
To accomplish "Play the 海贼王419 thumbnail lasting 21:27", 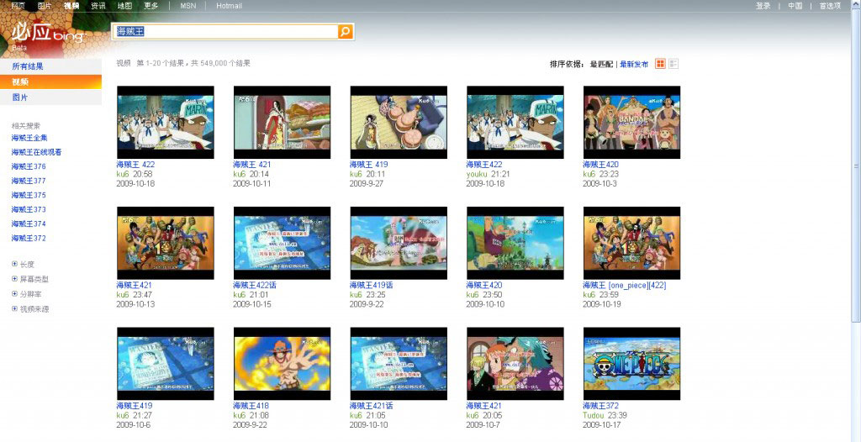I will 166,364.
